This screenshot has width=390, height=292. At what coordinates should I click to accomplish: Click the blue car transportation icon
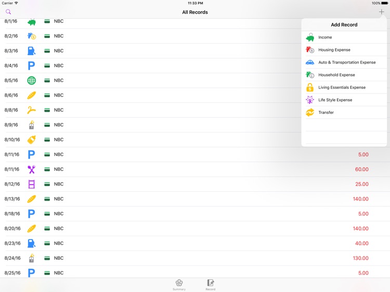[x=310, y=62]
